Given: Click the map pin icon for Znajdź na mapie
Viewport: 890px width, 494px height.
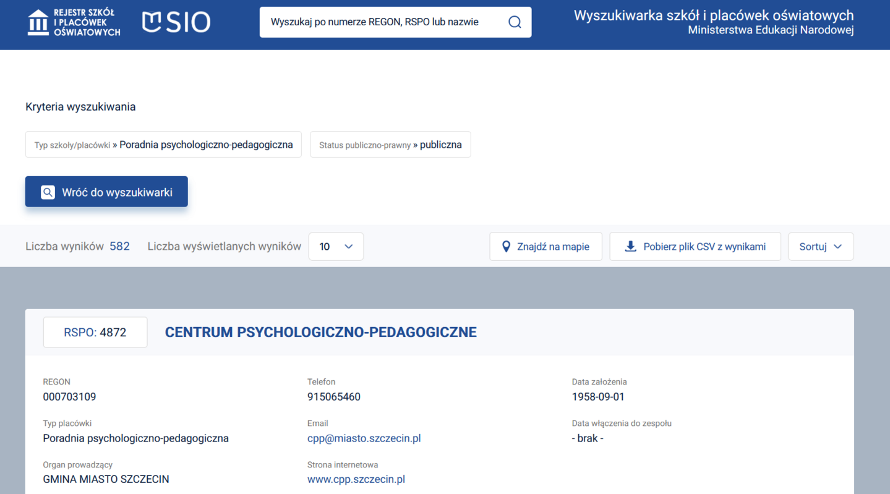Looking at the screenshot, I should [506, 247].
